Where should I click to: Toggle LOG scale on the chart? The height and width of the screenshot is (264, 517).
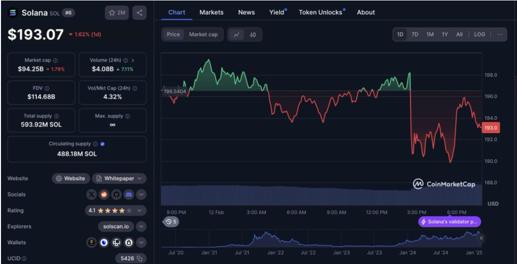pos(479,34)
